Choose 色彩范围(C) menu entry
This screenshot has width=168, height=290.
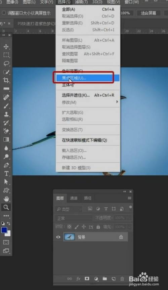88,71
